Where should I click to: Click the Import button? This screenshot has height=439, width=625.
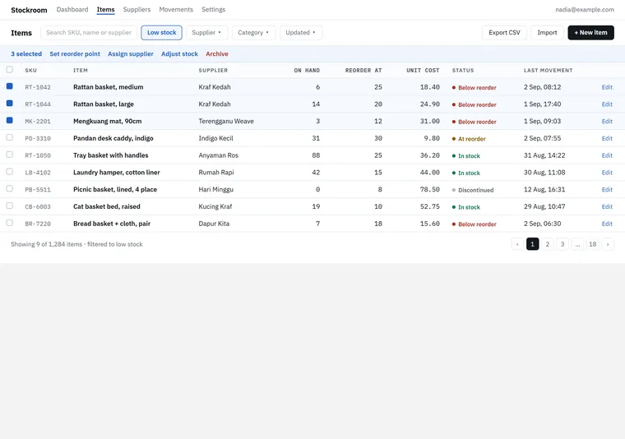pos(547,33)
